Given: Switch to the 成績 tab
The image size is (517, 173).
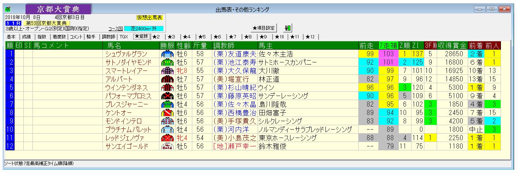Looking at the screenshot, I should (26, 37).
